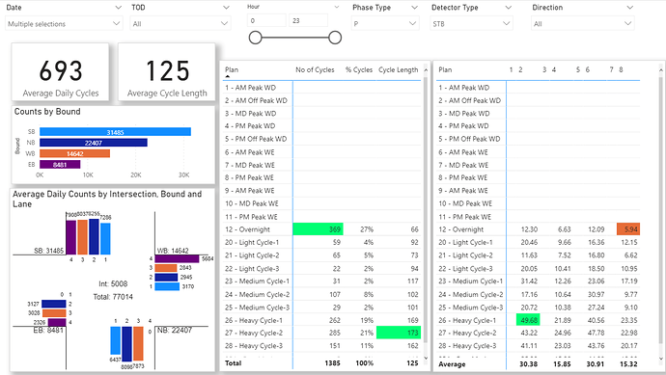Screen dimensions: 666x375
Task: Sort by Cycle Length column header
Action: click(x=399, y=69)
